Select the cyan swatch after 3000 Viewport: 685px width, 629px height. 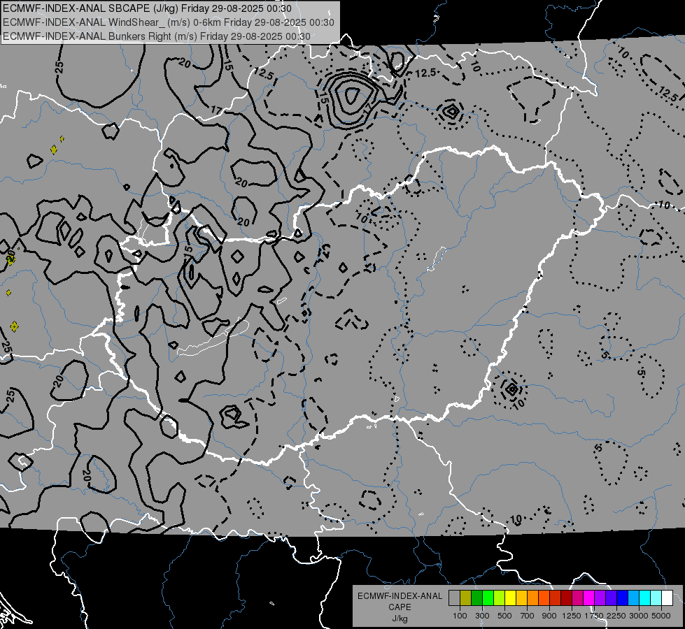point(645,598)
